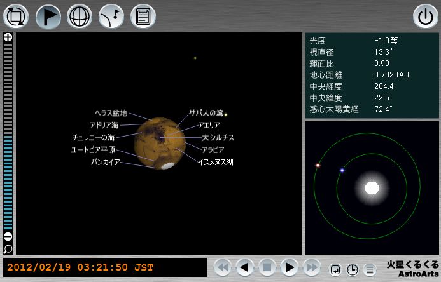Click the ヘラス盆地 label

click(x=111, y=113)
